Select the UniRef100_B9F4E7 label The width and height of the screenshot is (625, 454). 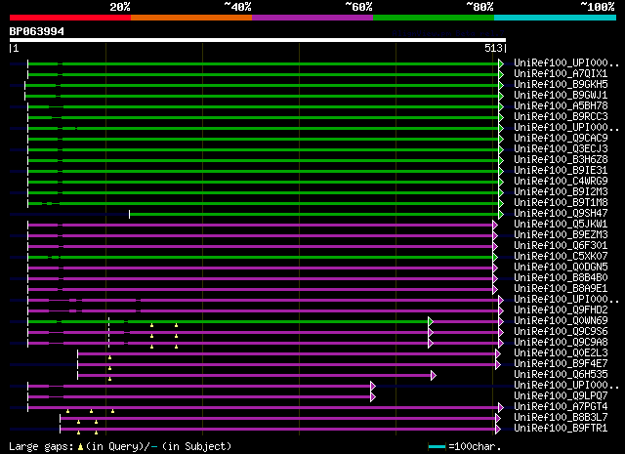coord(561,364)
